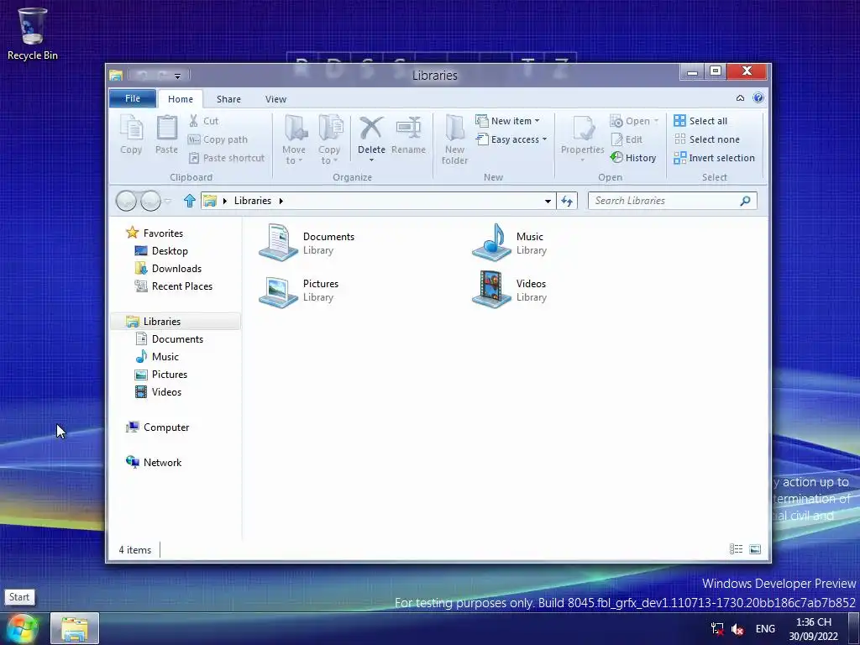Screen dimensions: 860x645
Task: Open the File menu tab
Action: click(133, 98)
